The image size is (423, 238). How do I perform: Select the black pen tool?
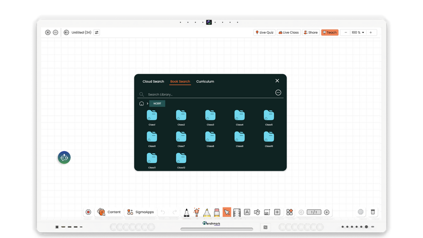pyautogui.click(x=186, y=213)
